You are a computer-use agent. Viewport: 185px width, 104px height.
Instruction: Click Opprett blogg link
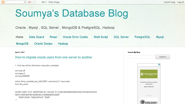coord(169,2)
